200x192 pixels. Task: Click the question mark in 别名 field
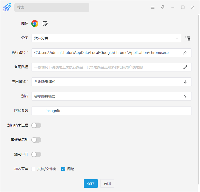pos(185,96)
